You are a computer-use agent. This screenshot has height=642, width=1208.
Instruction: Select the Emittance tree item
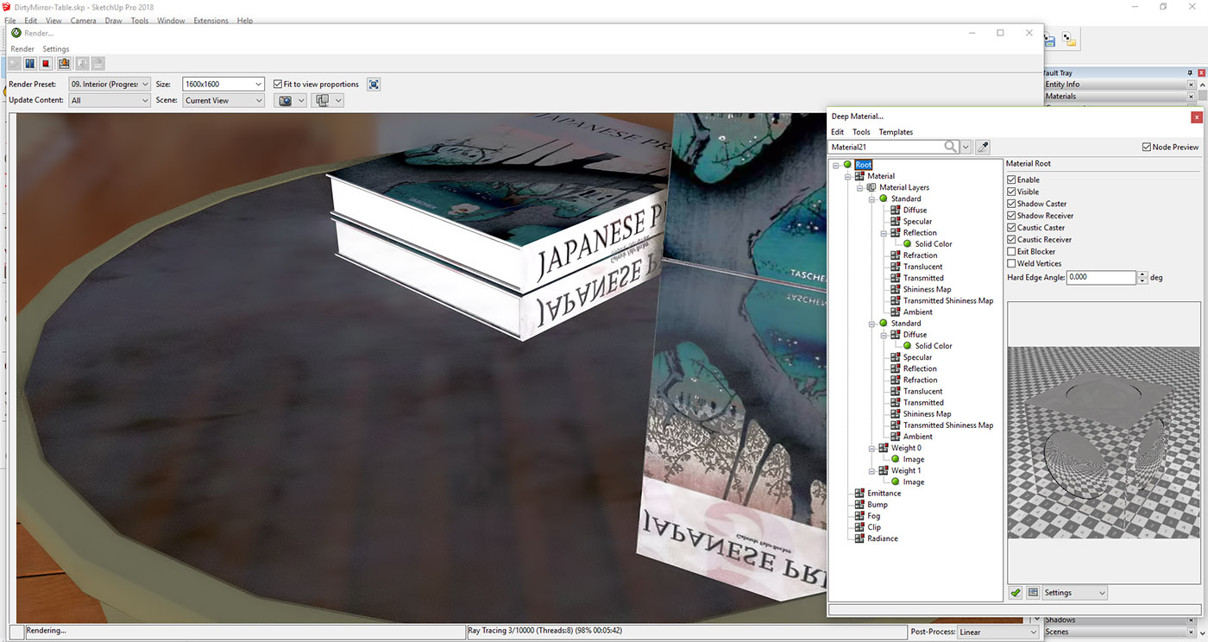(884, 494)
